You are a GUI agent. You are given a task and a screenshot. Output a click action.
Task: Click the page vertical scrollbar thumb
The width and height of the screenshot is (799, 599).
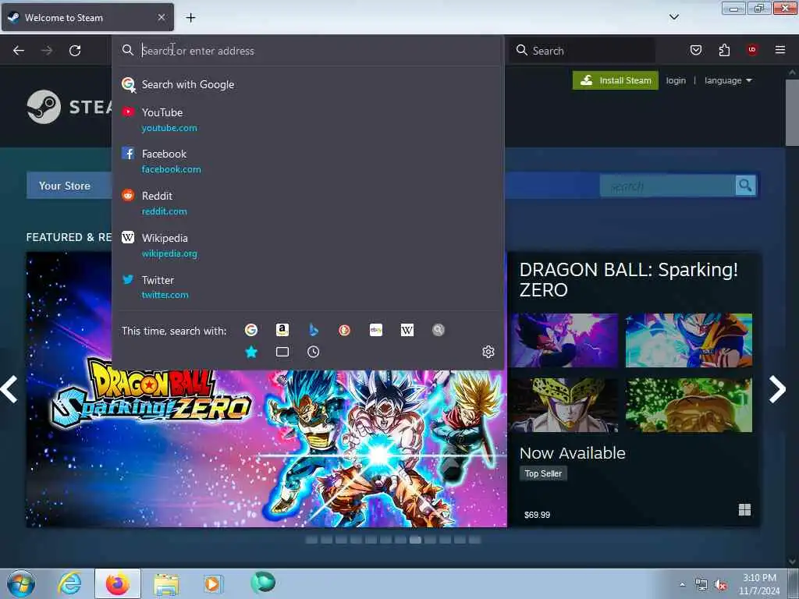[x=792, y=112]
